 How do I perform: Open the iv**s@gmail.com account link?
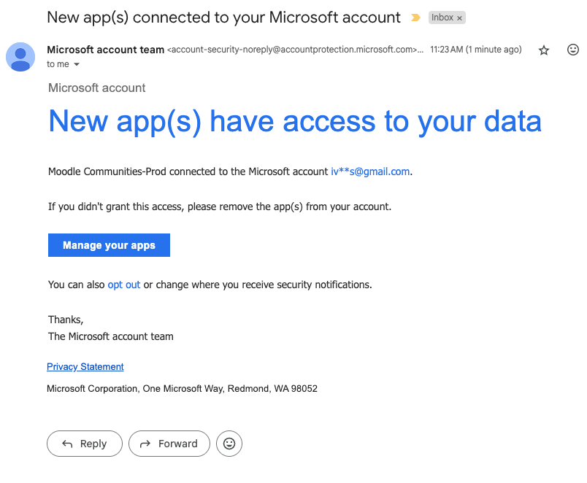(x=370, y=171)
